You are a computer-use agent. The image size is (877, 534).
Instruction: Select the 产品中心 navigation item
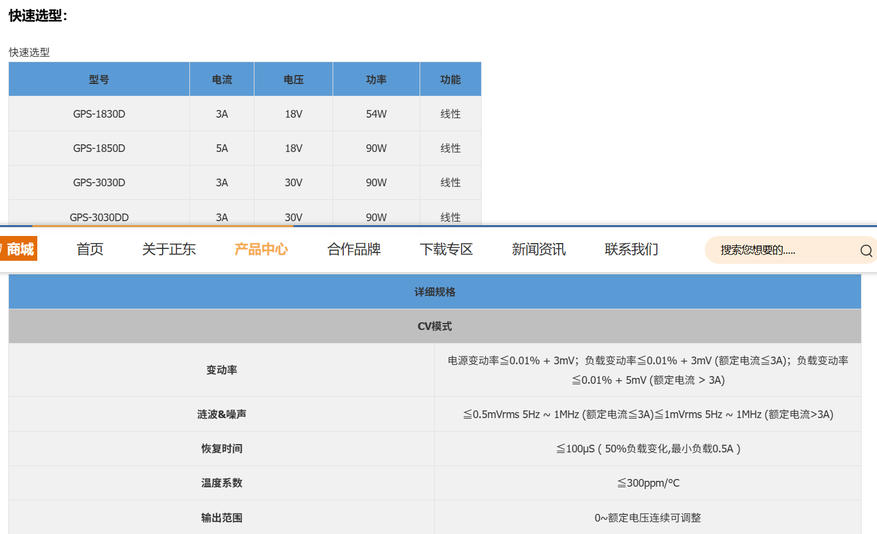click(x=261, y=250)
